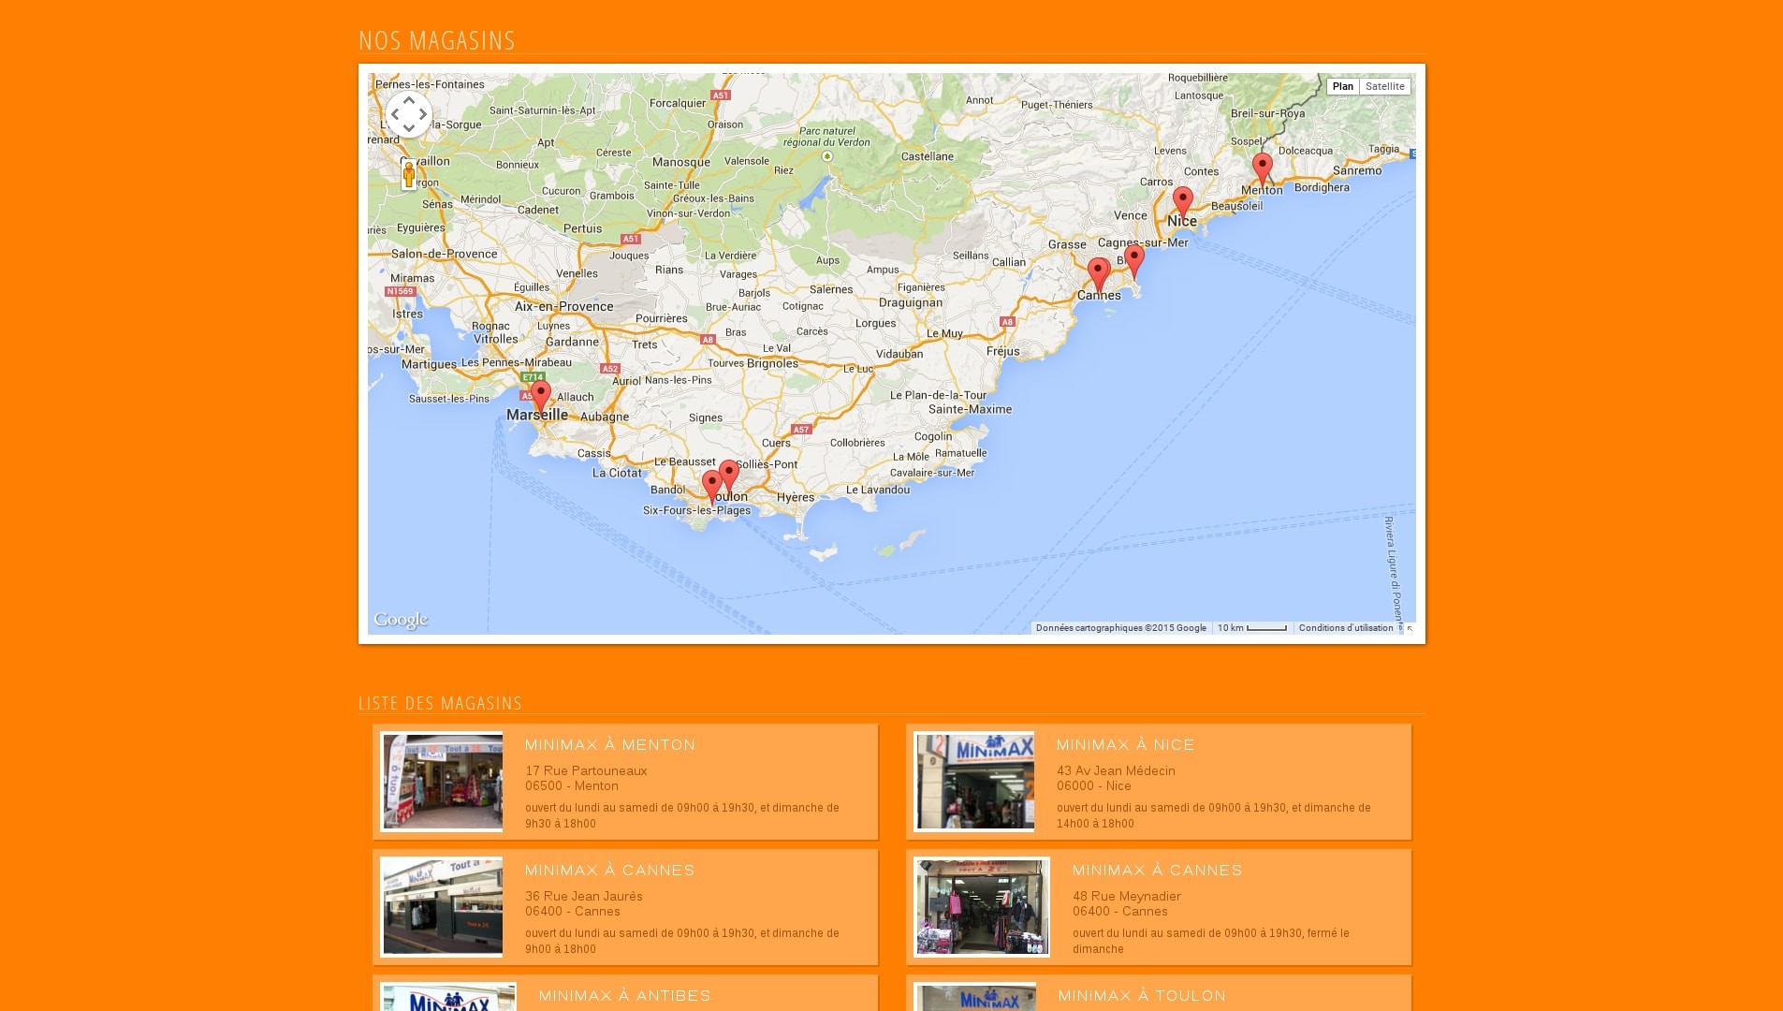The width and height of the screenshot is (1783, 1011).
Task: Open the Menton store photo
Action: (443, 782)
